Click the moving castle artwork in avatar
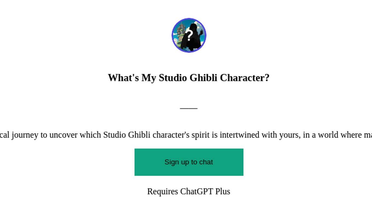The image size is (372, 209). [180, 34]
